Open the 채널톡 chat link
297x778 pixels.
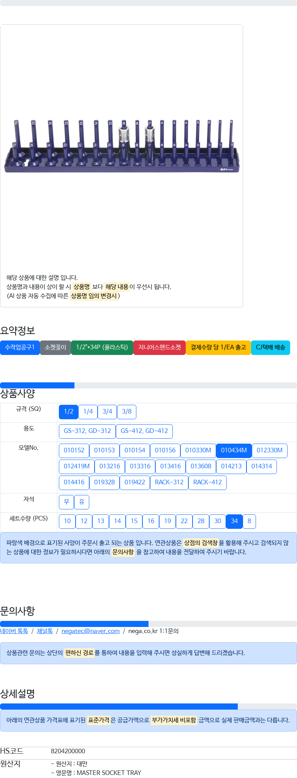[45, 631]
